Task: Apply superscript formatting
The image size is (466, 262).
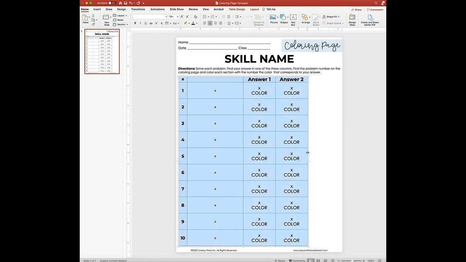Action: 156,23
